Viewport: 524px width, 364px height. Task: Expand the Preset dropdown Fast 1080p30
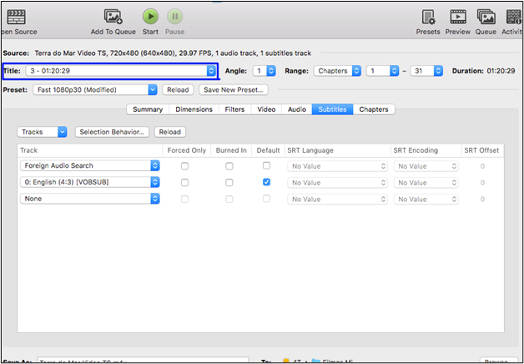[x=153, y=89]
